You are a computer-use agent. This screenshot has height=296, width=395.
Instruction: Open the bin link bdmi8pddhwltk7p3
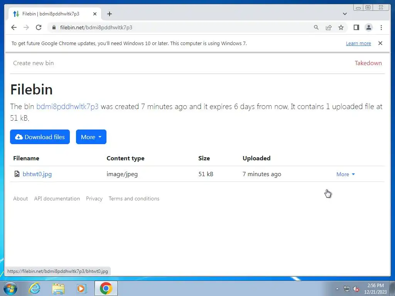point(67,106)
